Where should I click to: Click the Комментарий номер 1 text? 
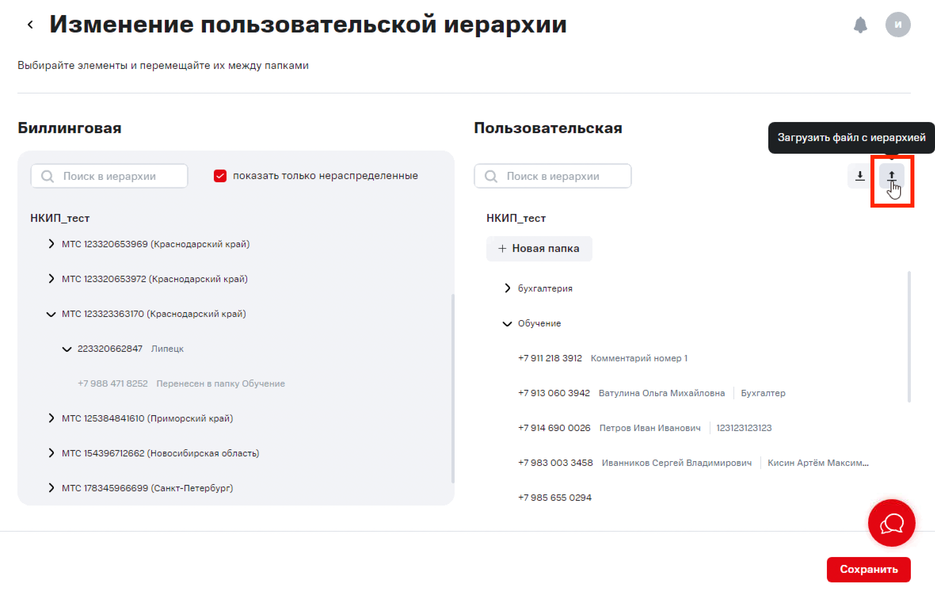639,358
